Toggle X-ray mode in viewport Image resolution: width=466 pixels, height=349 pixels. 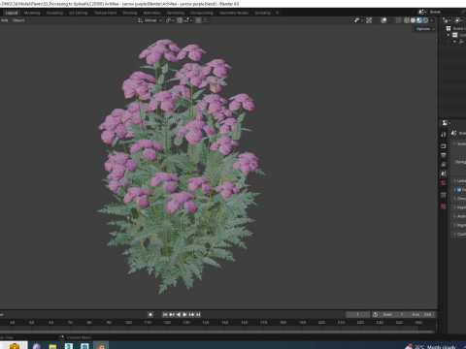[x=398, y=20]
